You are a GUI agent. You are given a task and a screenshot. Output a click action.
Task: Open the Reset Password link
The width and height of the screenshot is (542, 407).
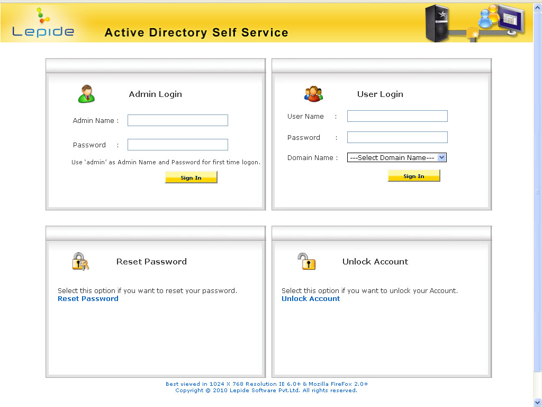click(x=88, y=299)
